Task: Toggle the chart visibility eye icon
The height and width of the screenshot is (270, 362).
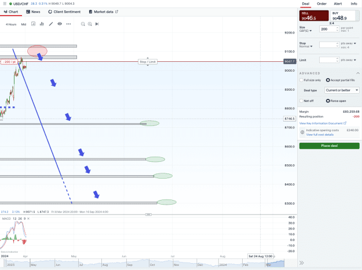Action: click(60, 24)
